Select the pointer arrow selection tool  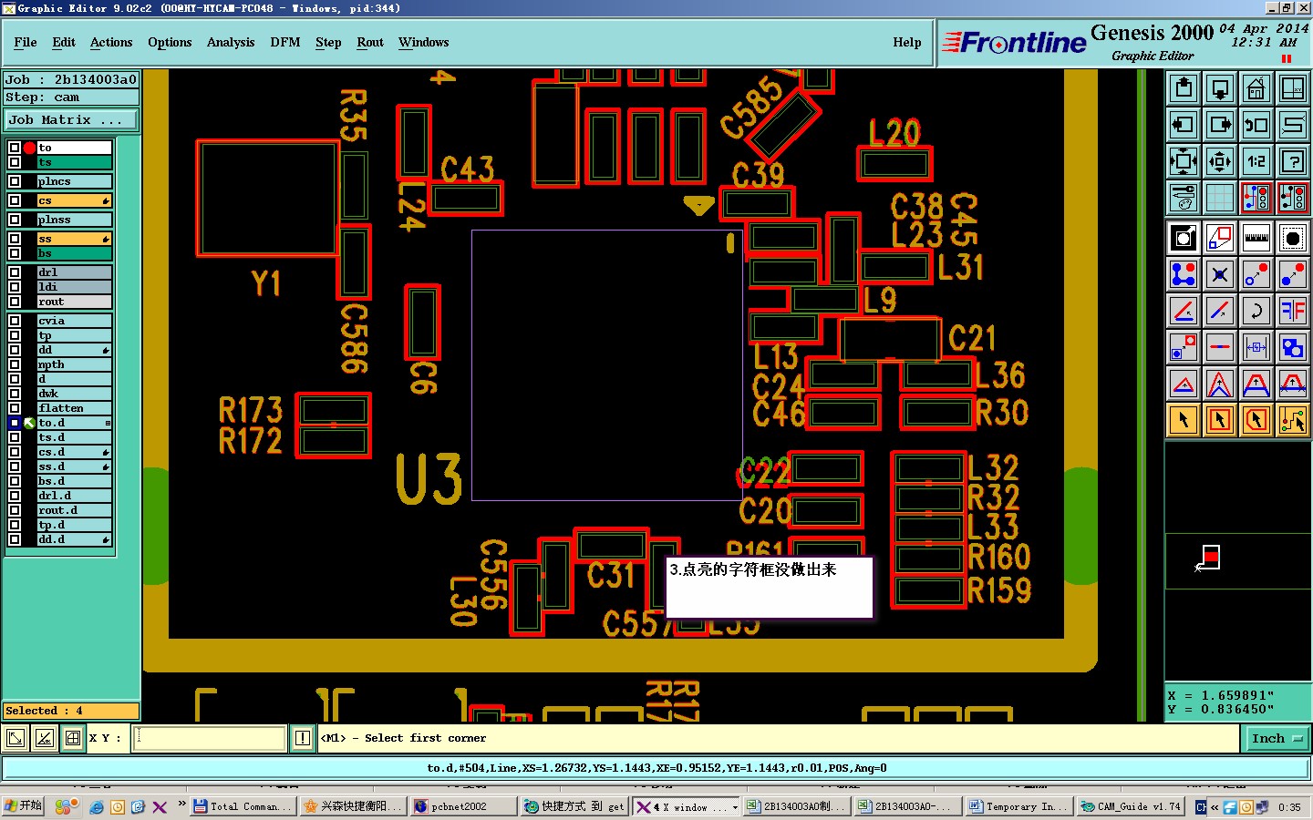point(1184,420)
